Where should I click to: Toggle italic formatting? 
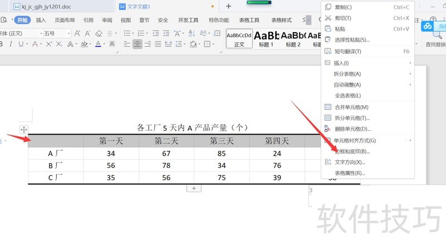[11, 44]
